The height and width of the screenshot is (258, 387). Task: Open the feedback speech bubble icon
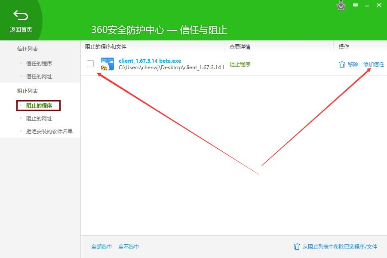355,5
